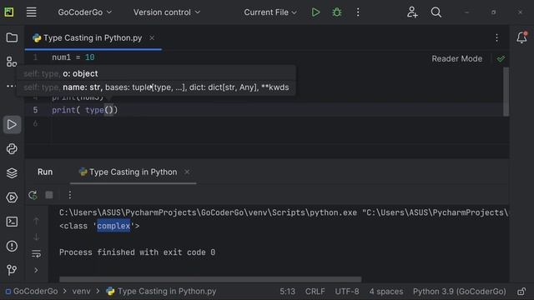
Task: Open the notifications bell
Action: click(x=521, y=37)
